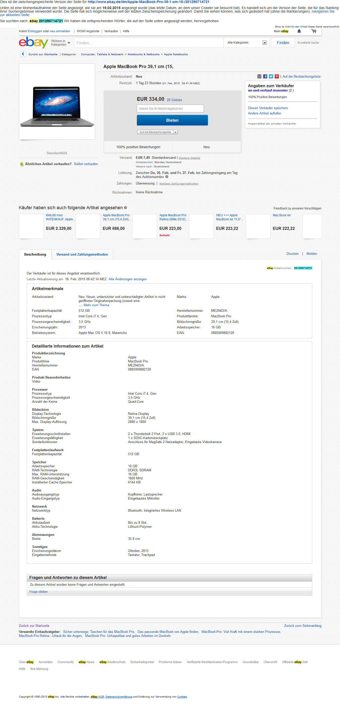Expand 'Stöbern in Kategorien' dropdown
This screenshot has width=340, height=709.
pyautogui.click(x=61, y=43)
